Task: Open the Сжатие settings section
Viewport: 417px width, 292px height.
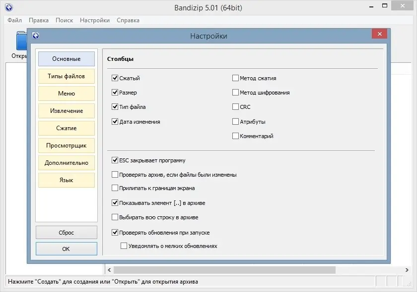Action: (66, 128)
